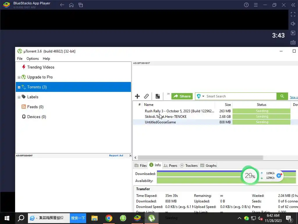Viewport: 298px width, 224px height.
Task: Click the Add Torrent plus icon
Action: [137, 96]
